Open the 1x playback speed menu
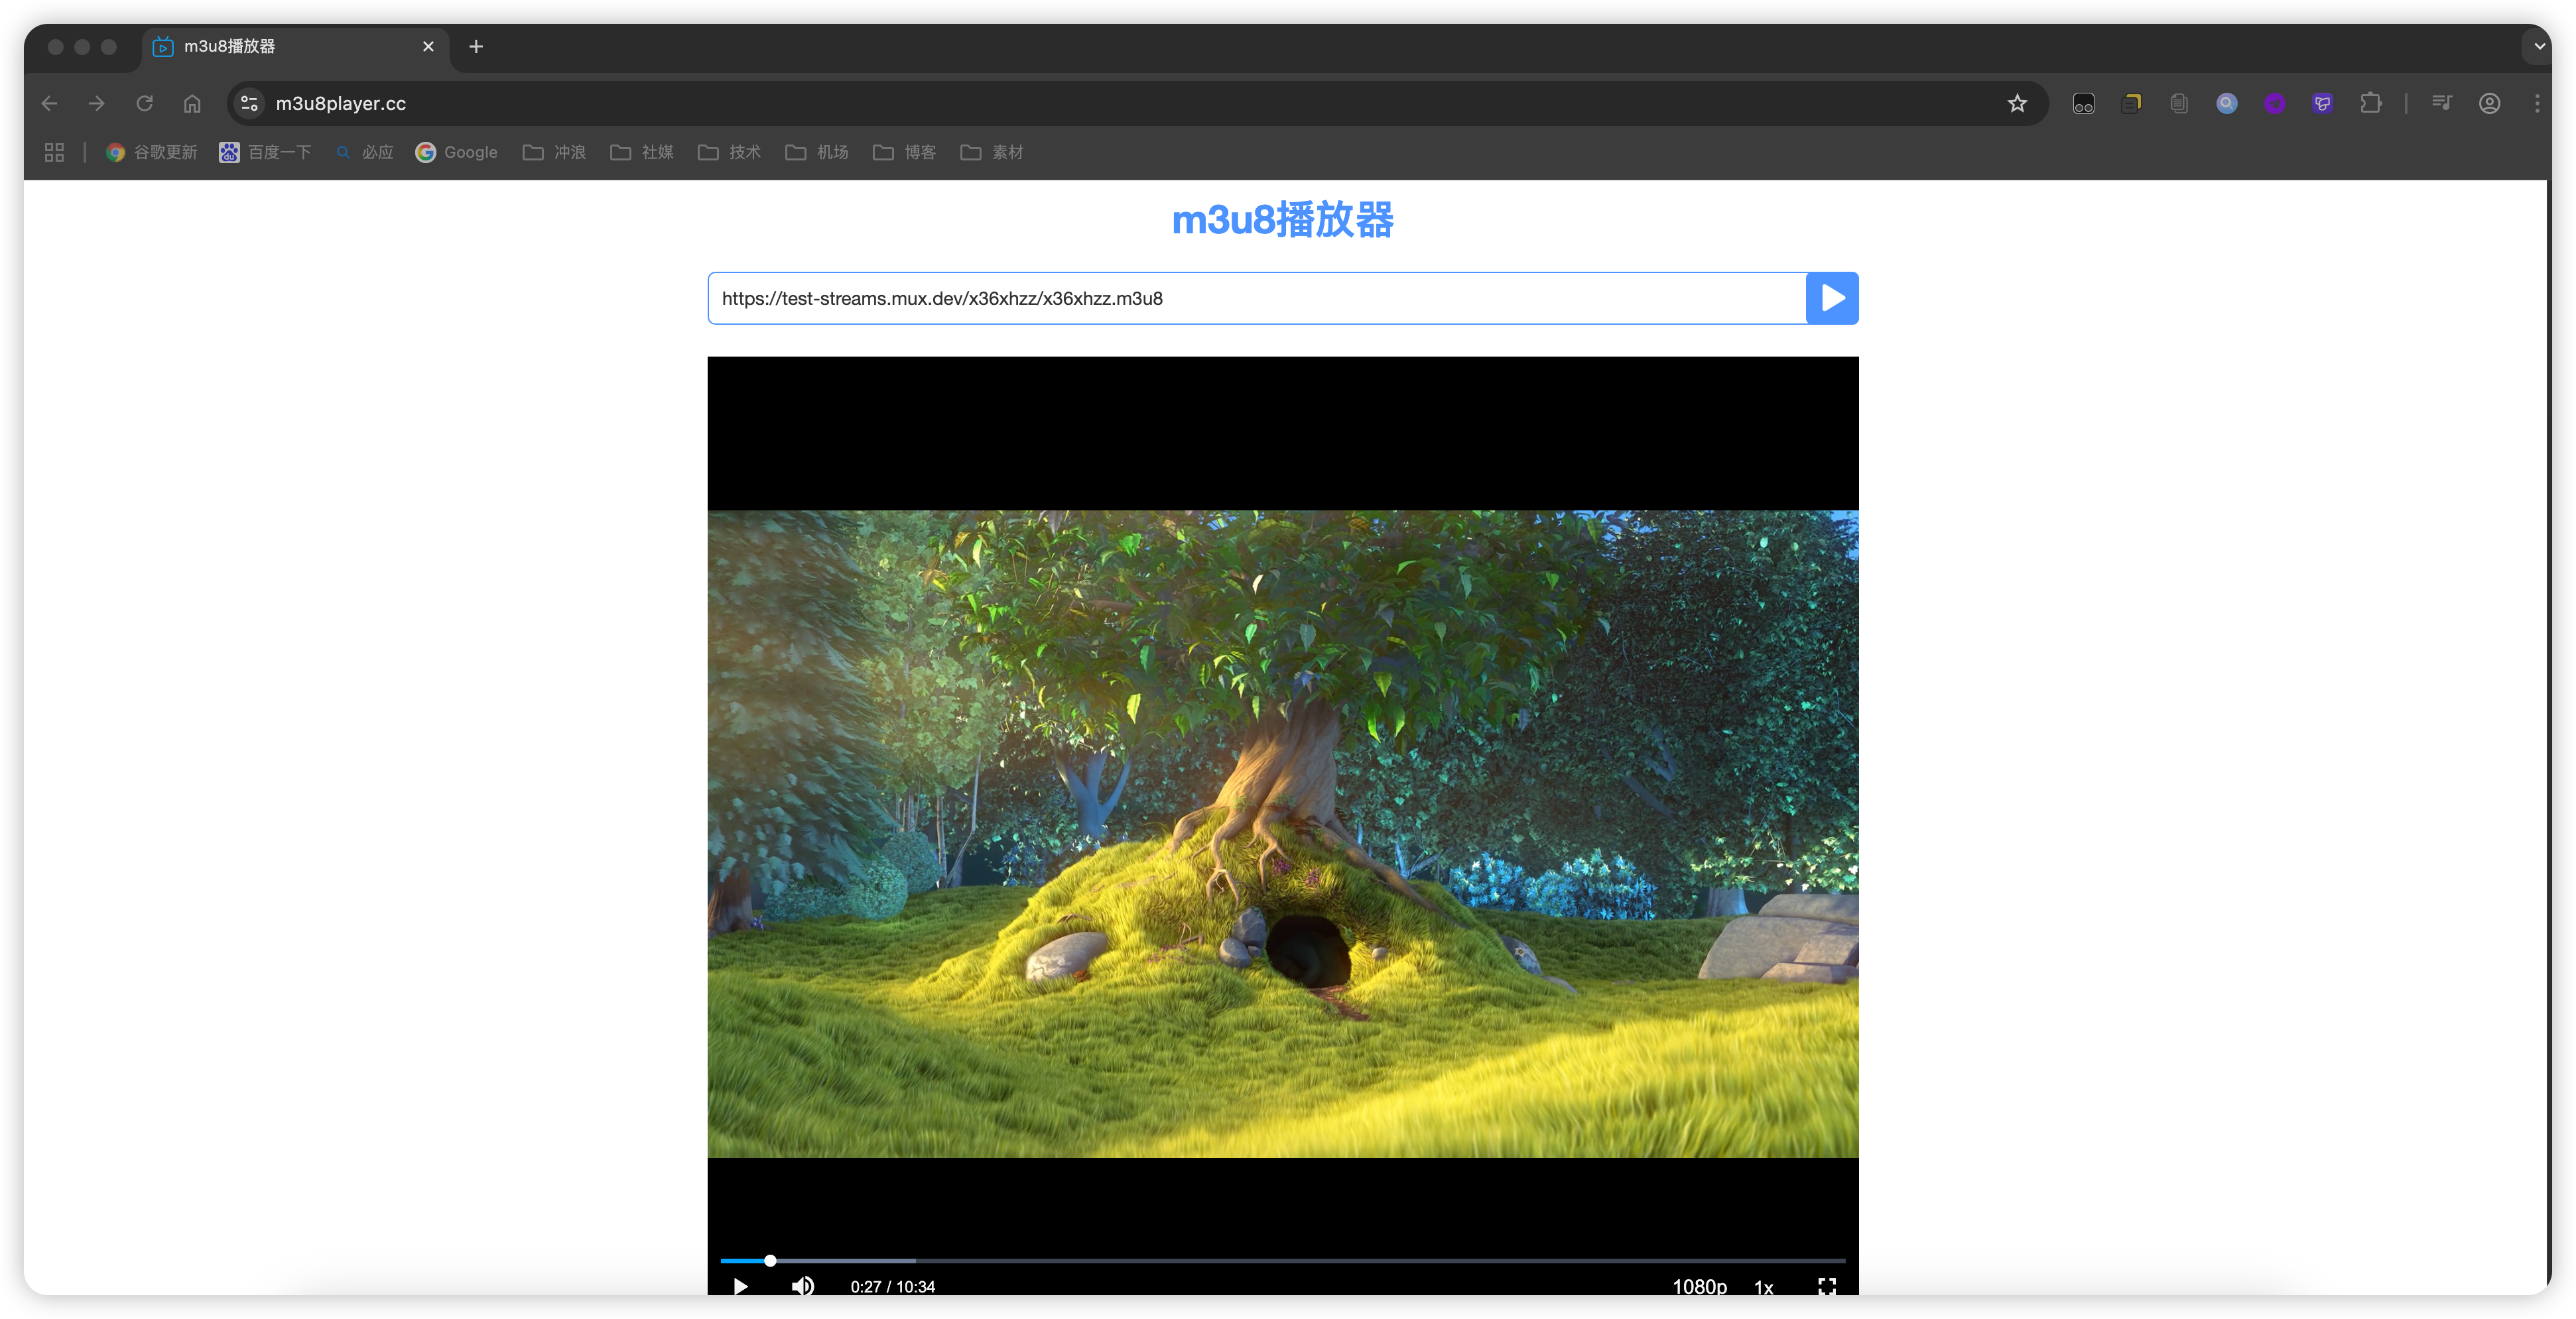Screen dimensions: 2576x1319 click(x=1764, y=1287)
